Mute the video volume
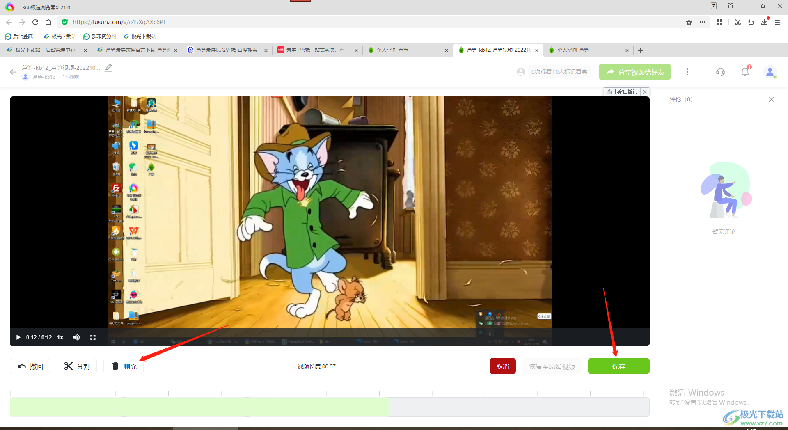The image size is (788, 430). point(76,337)
